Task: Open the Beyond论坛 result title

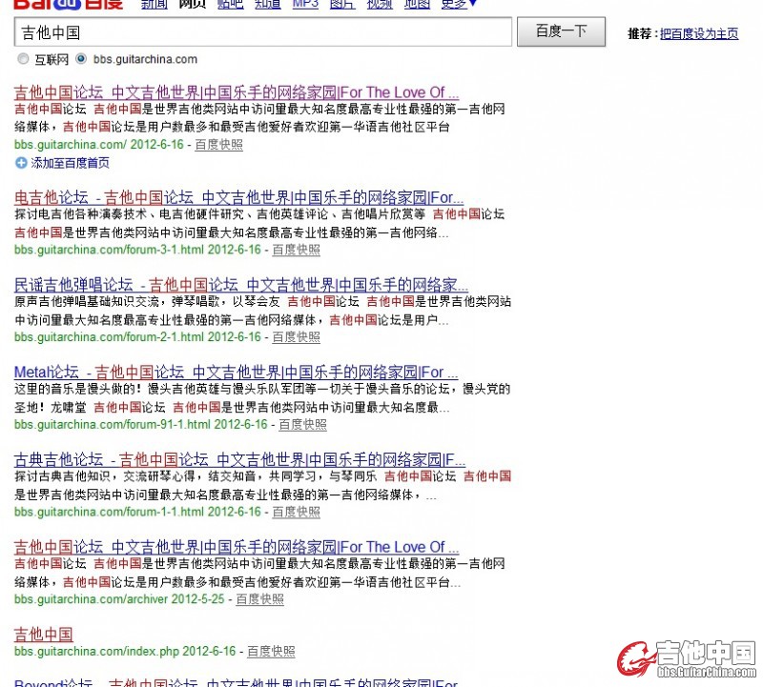Action: tap(236, 682)
